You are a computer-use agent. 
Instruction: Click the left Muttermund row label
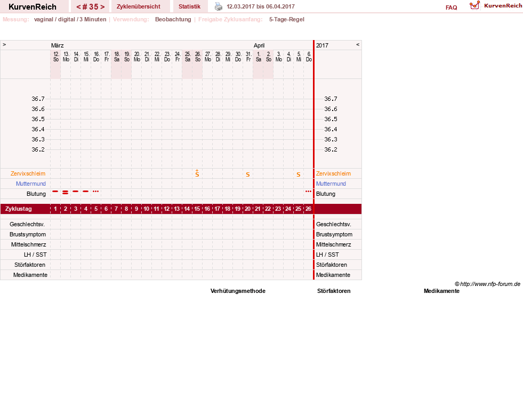[31, 184]
